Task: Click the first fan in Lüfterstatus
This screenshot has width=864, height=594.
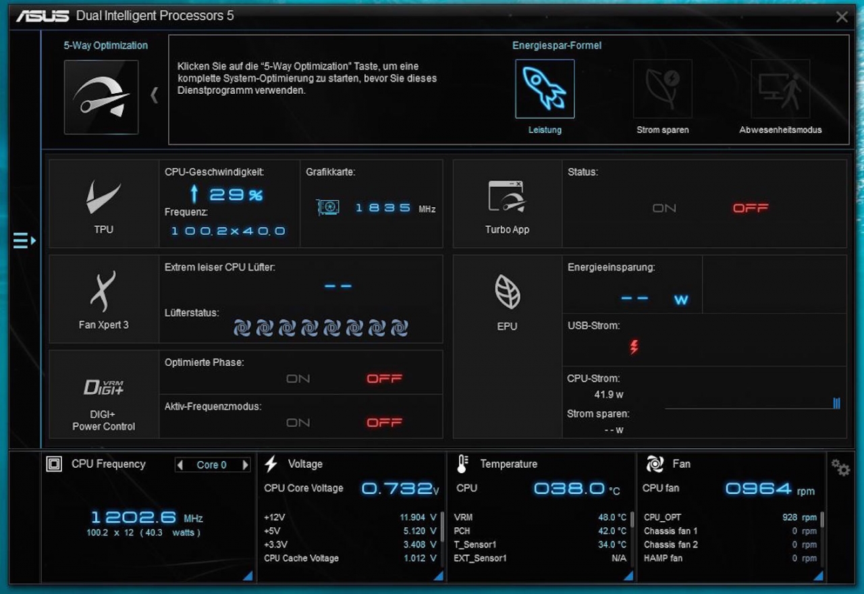Action: [x=242, y=328]
